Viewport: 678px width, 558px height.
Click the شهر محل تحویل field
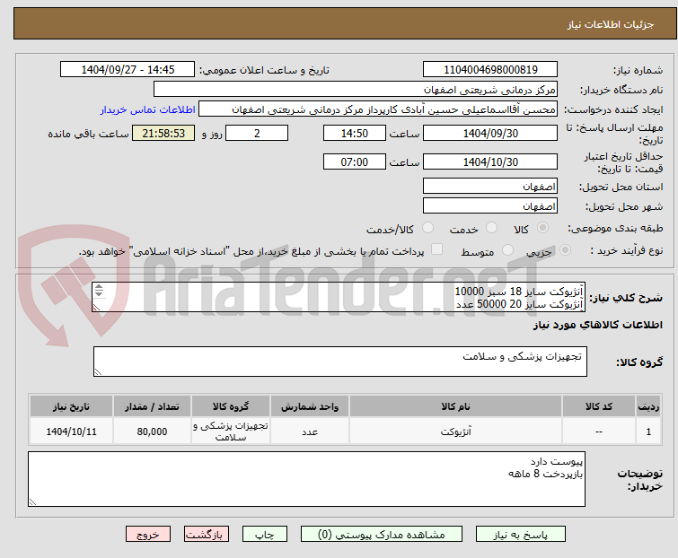490,206
